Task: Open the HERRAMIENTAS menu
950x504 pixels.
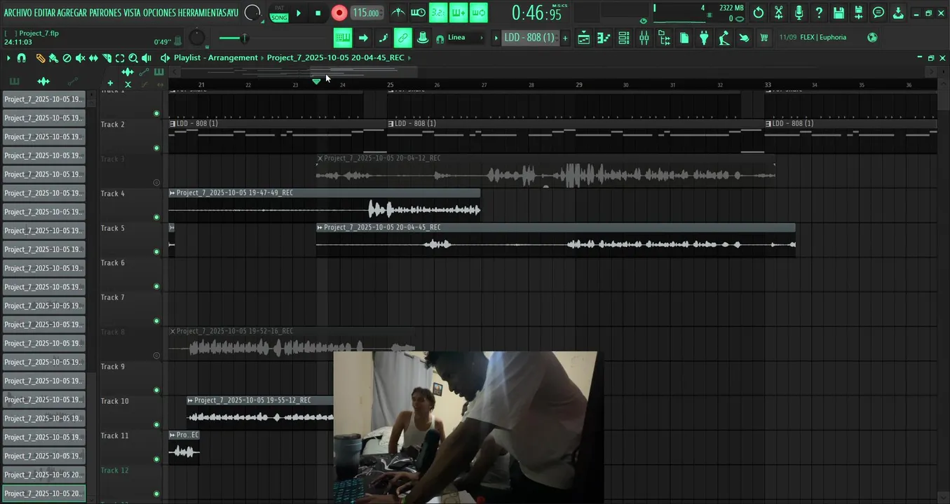Action: 202,13
